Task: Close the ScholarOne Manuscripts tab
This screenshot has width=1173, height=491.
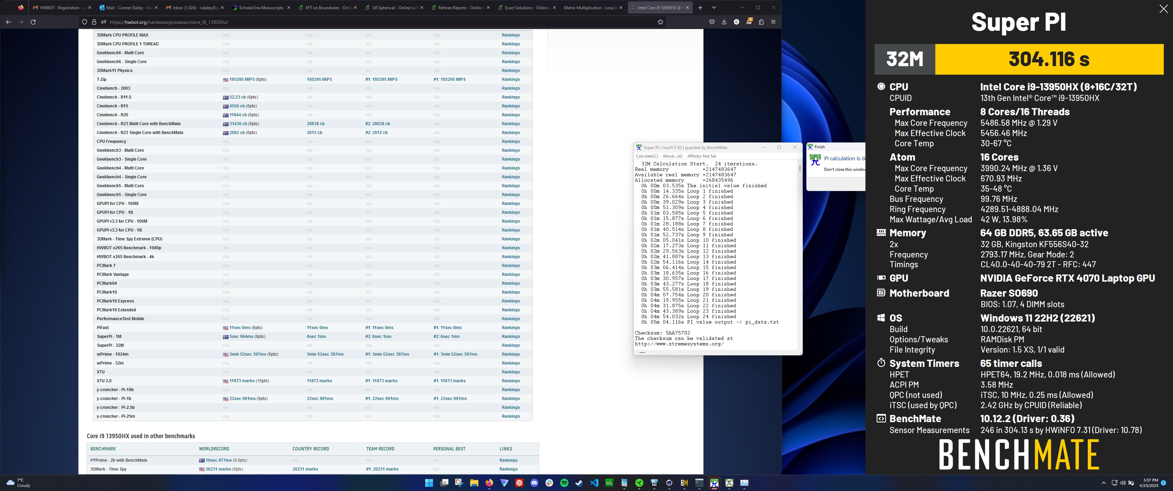Action: [289, 8]
